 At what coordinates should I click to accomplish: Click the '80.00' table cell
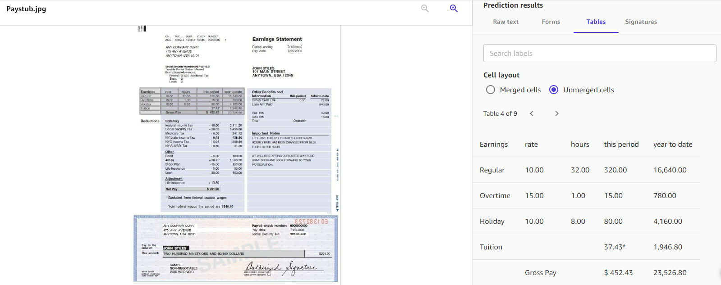[613, 222]
